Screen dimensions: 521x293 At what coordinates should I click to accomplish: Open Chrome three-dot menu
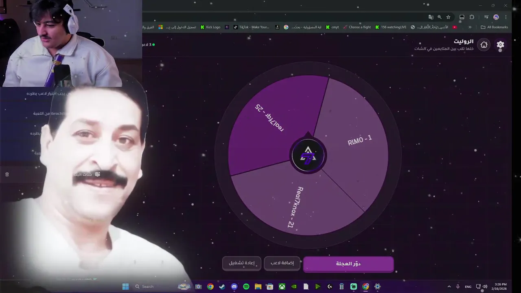(506, 17)
